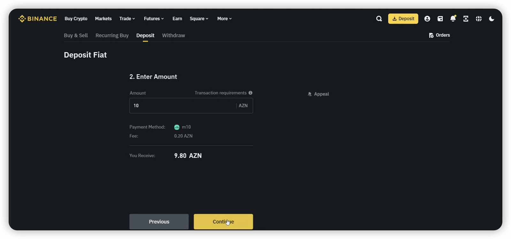The image size is (511, 239).
Task: Click the yellow Continue button
Action: tap(223, 221)
